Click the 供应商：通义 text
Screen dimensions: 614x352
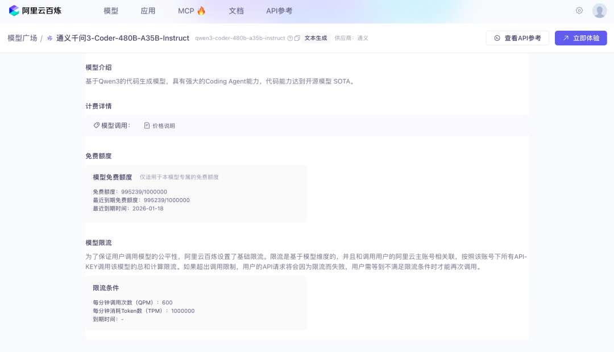tap(351, 38)
